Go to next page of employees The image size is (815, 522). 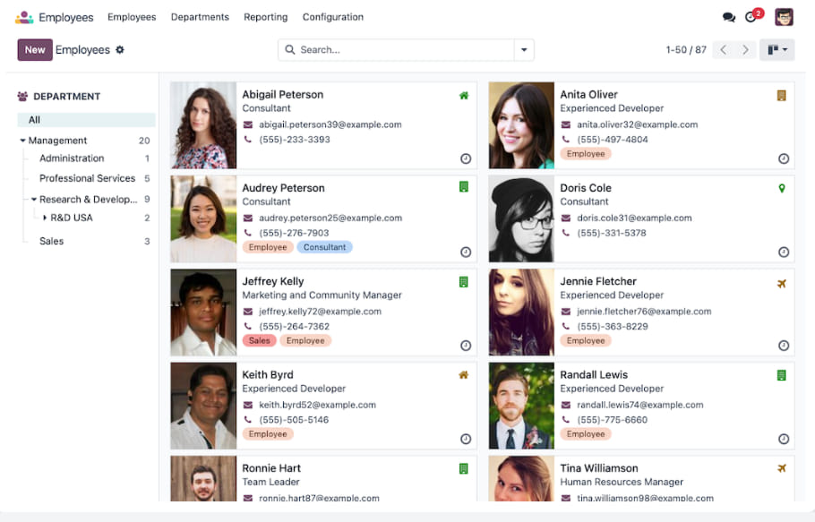pos(745,50)
